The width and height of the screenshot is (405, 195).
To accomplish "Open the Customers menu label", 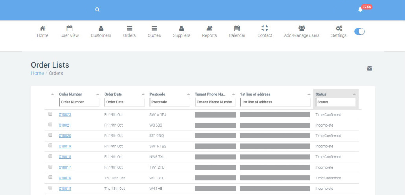I will click(101, 35).
